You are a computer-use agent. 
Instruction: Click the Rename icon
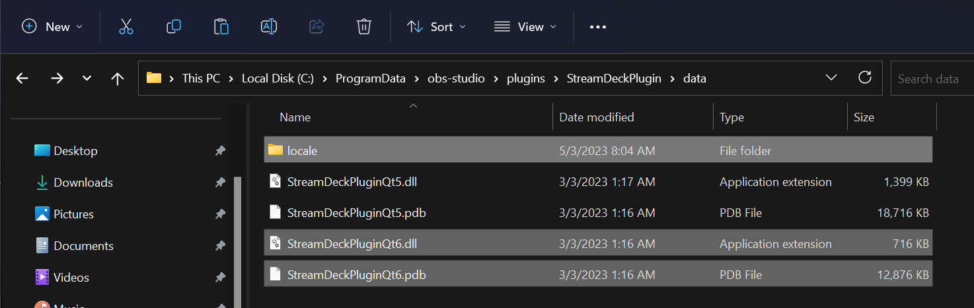click(x=269, y=27)
